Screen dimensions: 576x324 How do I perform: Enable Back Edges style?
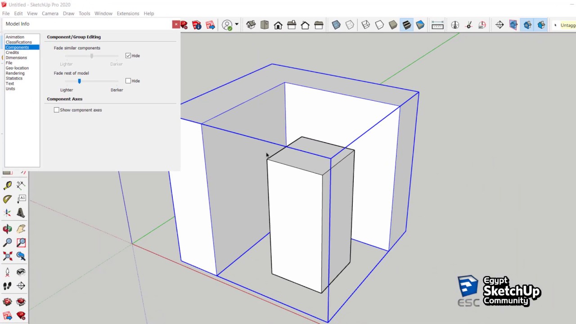point(350,25)
